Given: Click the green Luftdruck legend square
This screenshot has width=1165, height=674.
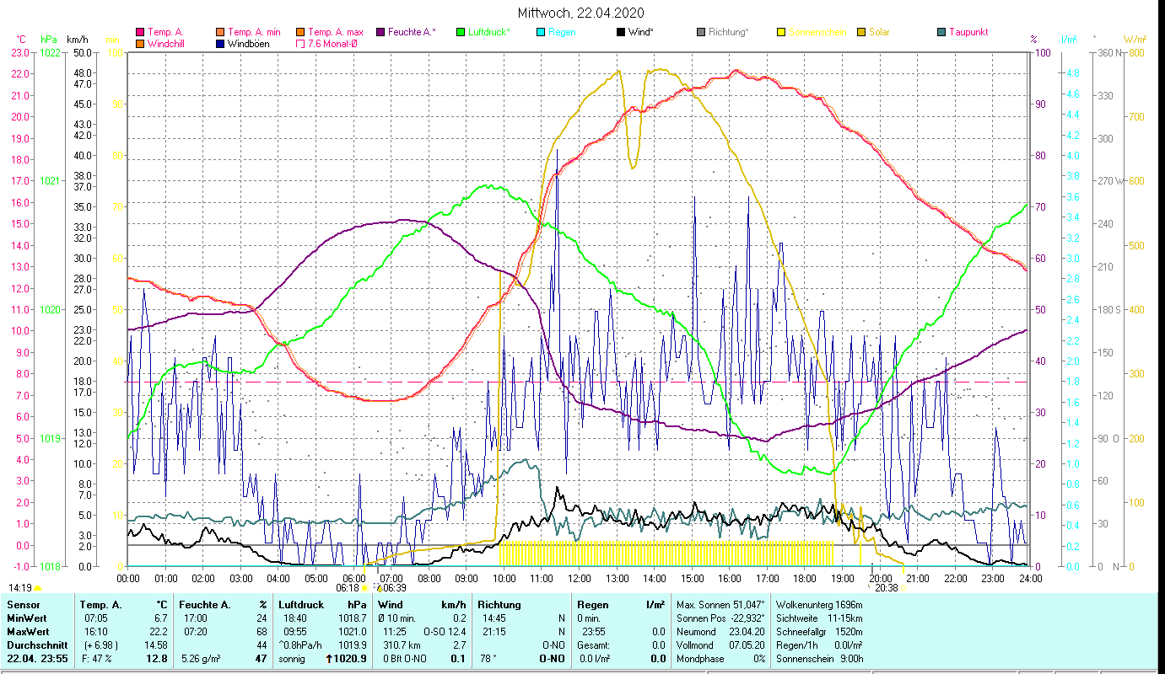Looking at the screenshot, I should point(461,33).
